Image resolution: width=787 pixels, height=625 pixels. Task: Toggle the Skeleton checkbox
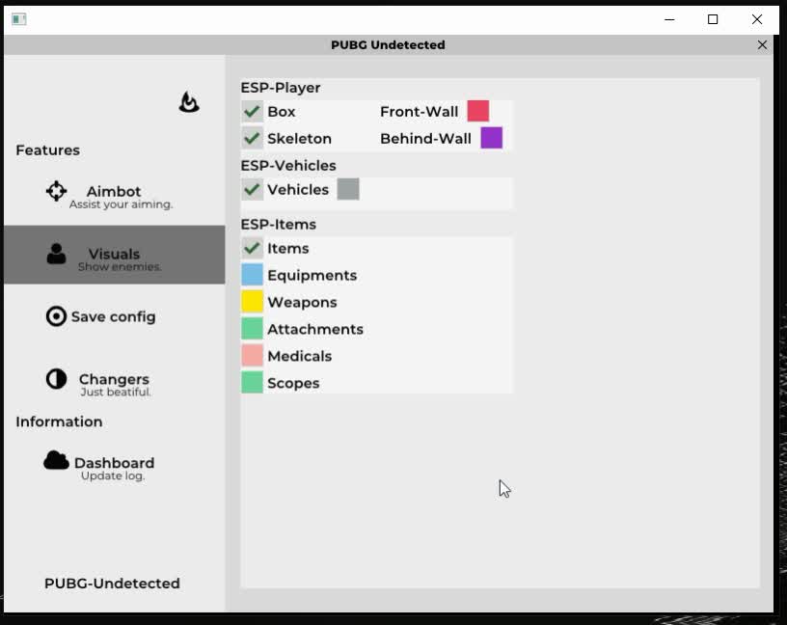[x=253, y=139]
